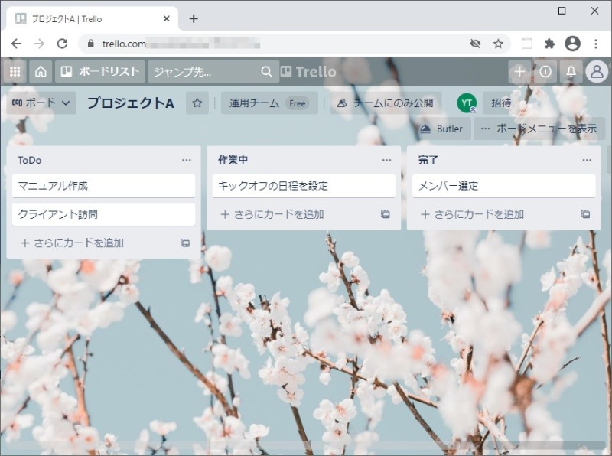Change チームにのみ公開 visibility setting
Screen dimensions: 612x456
coord(385,103)
